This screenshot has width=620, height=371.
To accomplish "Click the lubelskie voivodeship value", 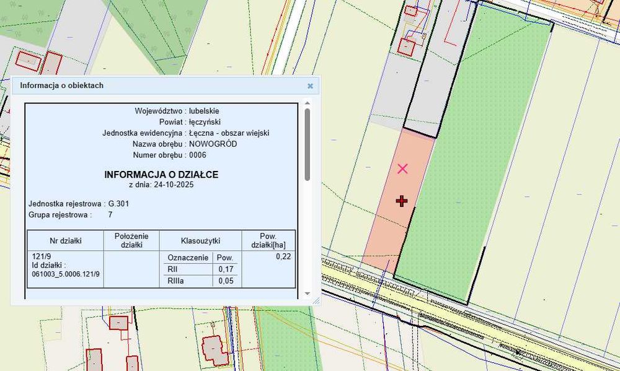I will point(204,111).
